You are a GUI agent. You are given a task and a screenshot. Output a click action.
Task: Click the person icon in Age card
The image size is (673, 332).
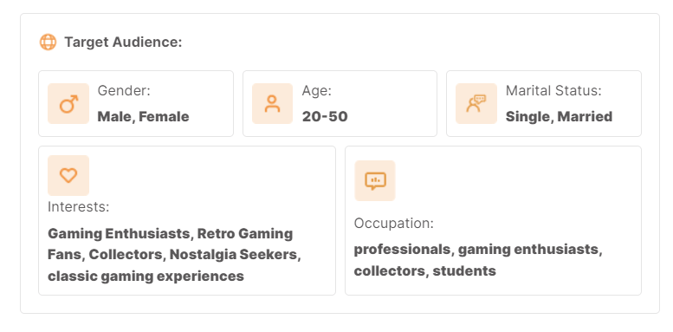tap(272, 104)
